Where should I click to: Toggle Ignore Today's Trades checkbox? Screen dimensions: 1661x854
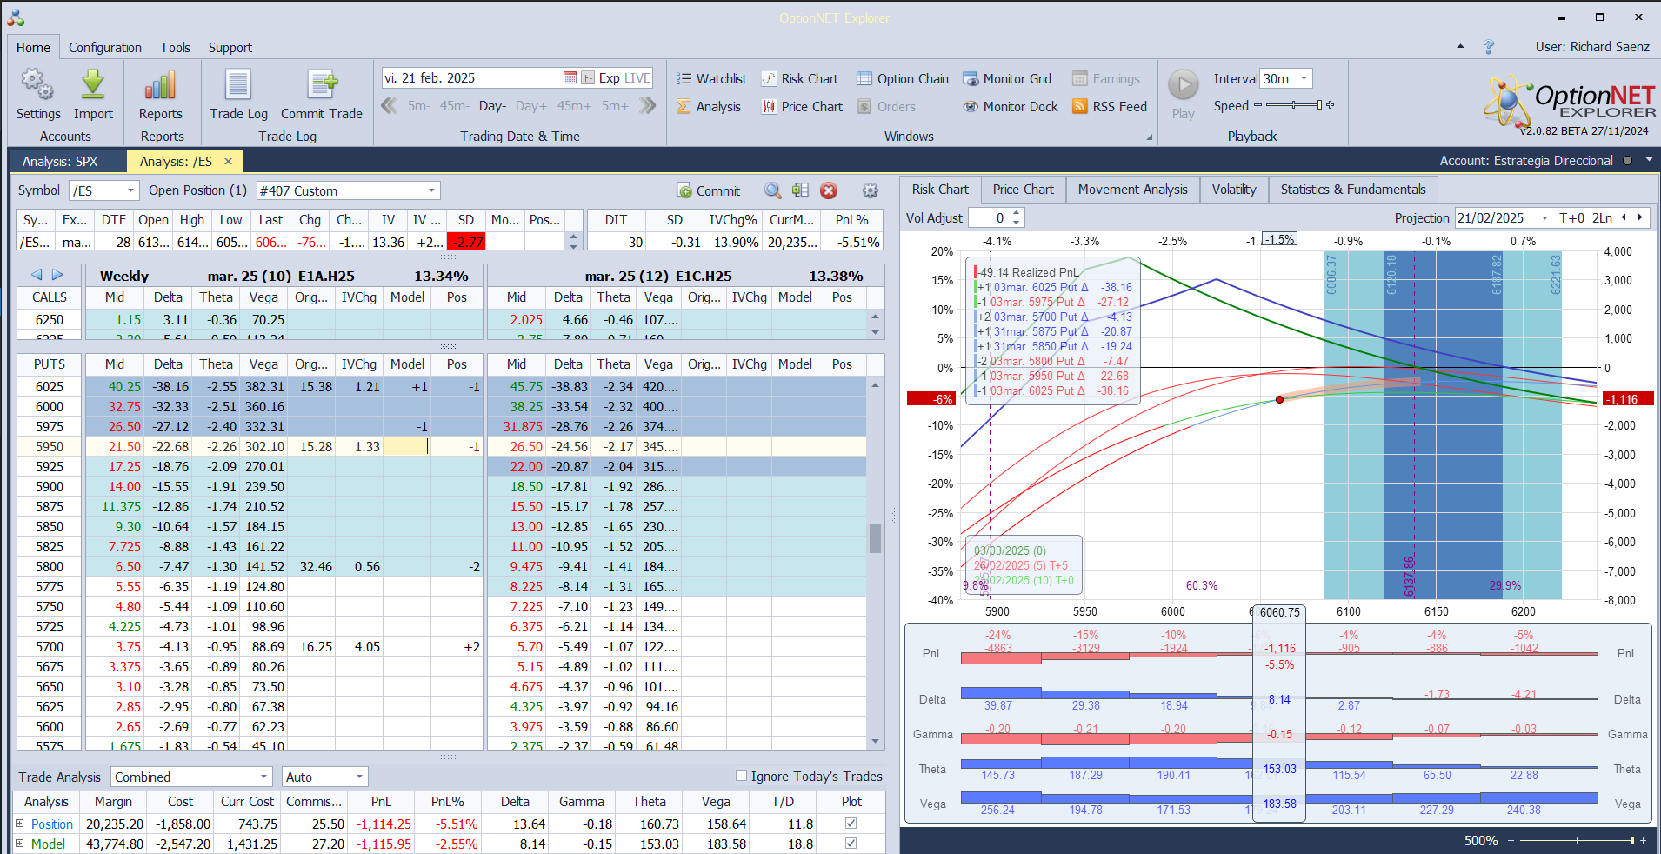(742, 776)
